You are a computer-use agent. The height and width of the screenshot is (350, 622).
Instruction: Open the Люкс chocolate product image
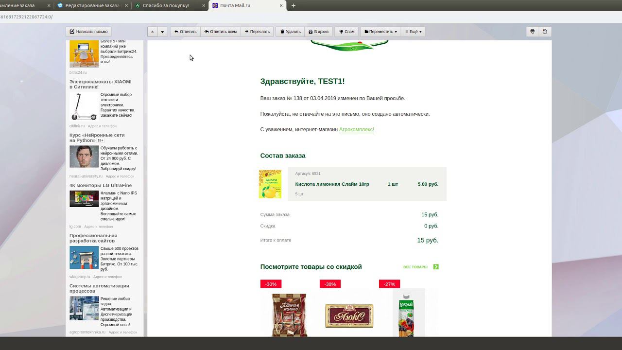coord(349,315)
